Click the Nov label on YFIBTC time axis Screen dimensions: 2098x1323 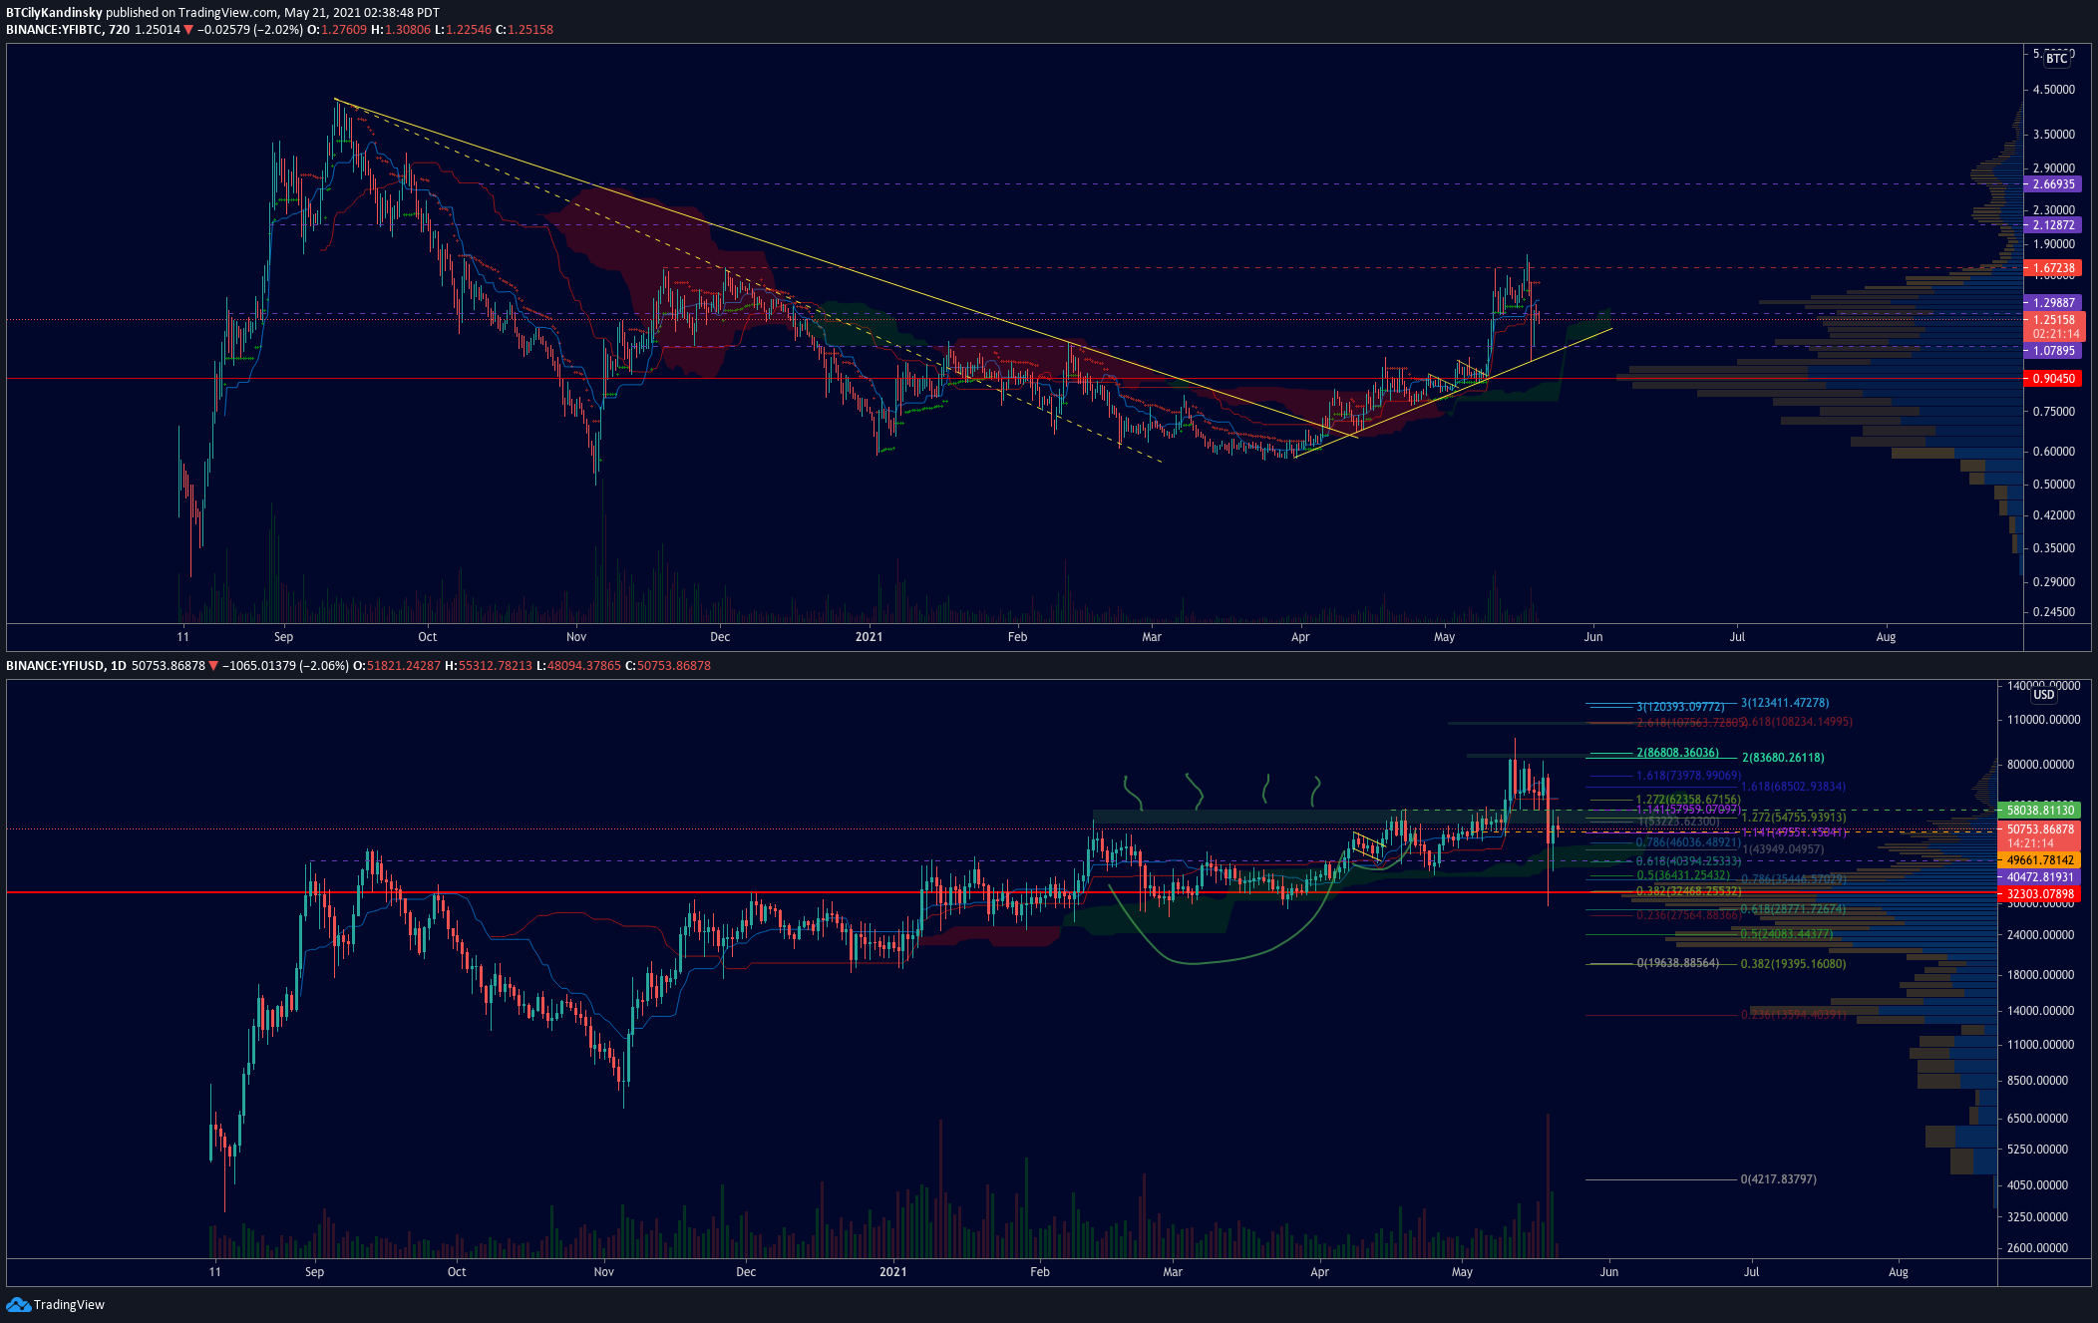[576, 637]
